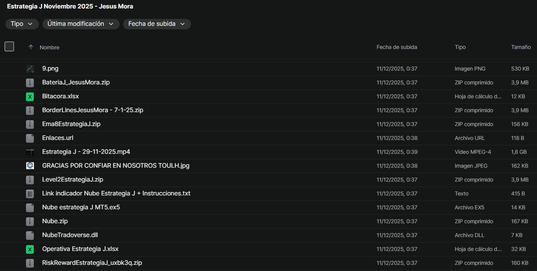Open the Última modificación filter dropdown
Image resolution: width=537 pixels, height=271 pixels.
pos(81,24)
